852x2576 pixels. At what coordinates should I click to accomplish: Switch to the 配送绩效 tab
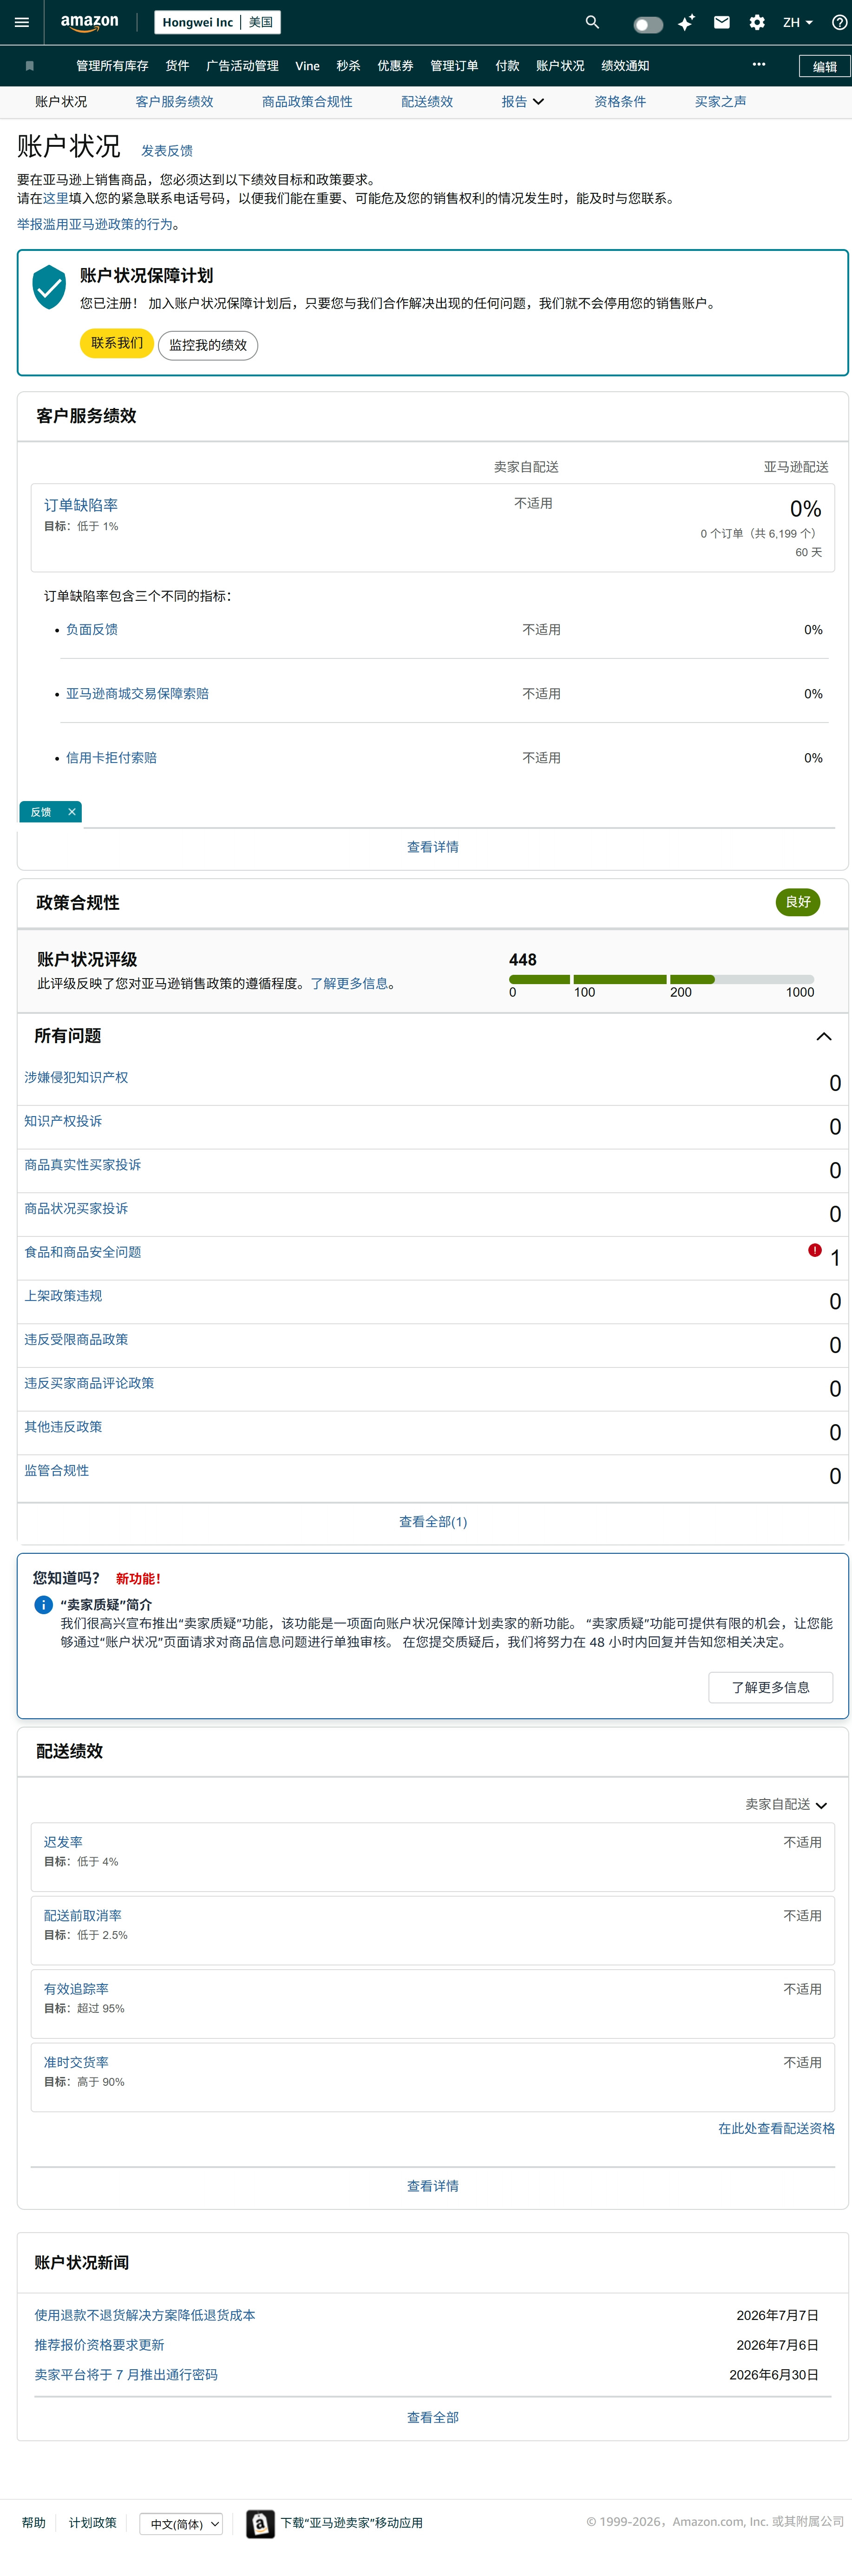pyautogui.click(x=427, y=102)
